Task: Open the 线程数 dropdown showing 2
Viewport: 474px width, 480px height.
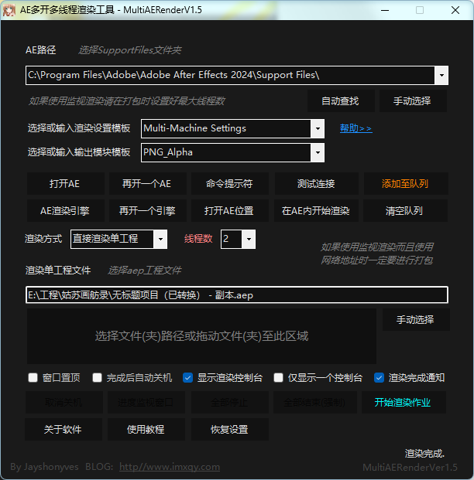Action: pyautogui.click(x=249, y=239)
